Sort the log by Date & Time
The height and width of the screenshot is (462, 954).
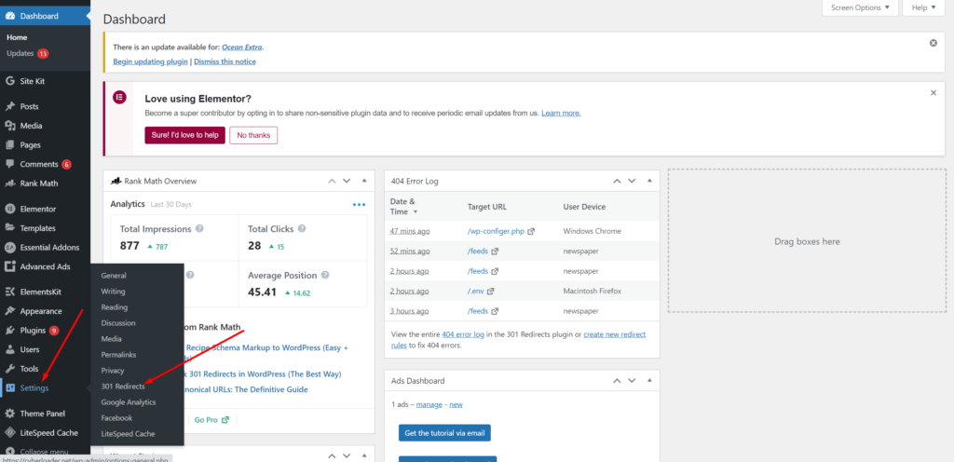(x=404, y=207)
